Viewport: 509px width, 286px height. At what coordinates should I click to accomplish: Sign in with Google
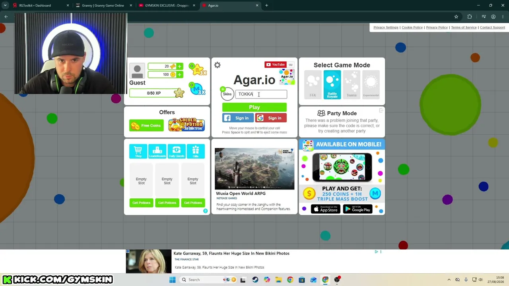(x=271, y=118)
